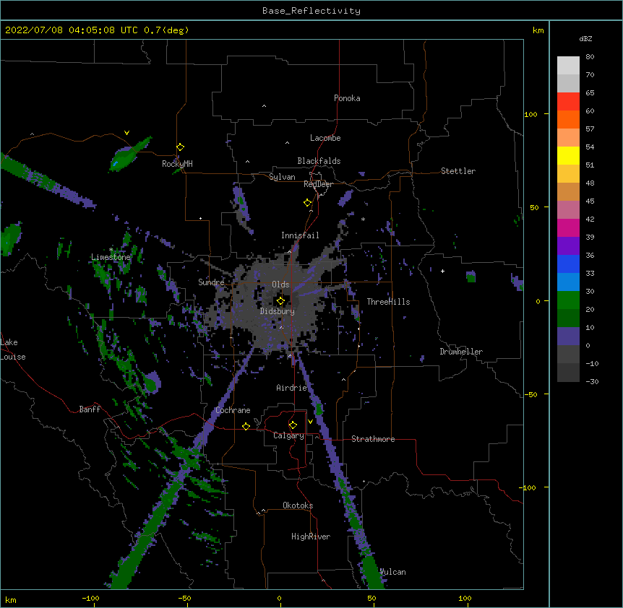Click the dBZ legend heading
The image size is (623, 608).
[585, 38]
